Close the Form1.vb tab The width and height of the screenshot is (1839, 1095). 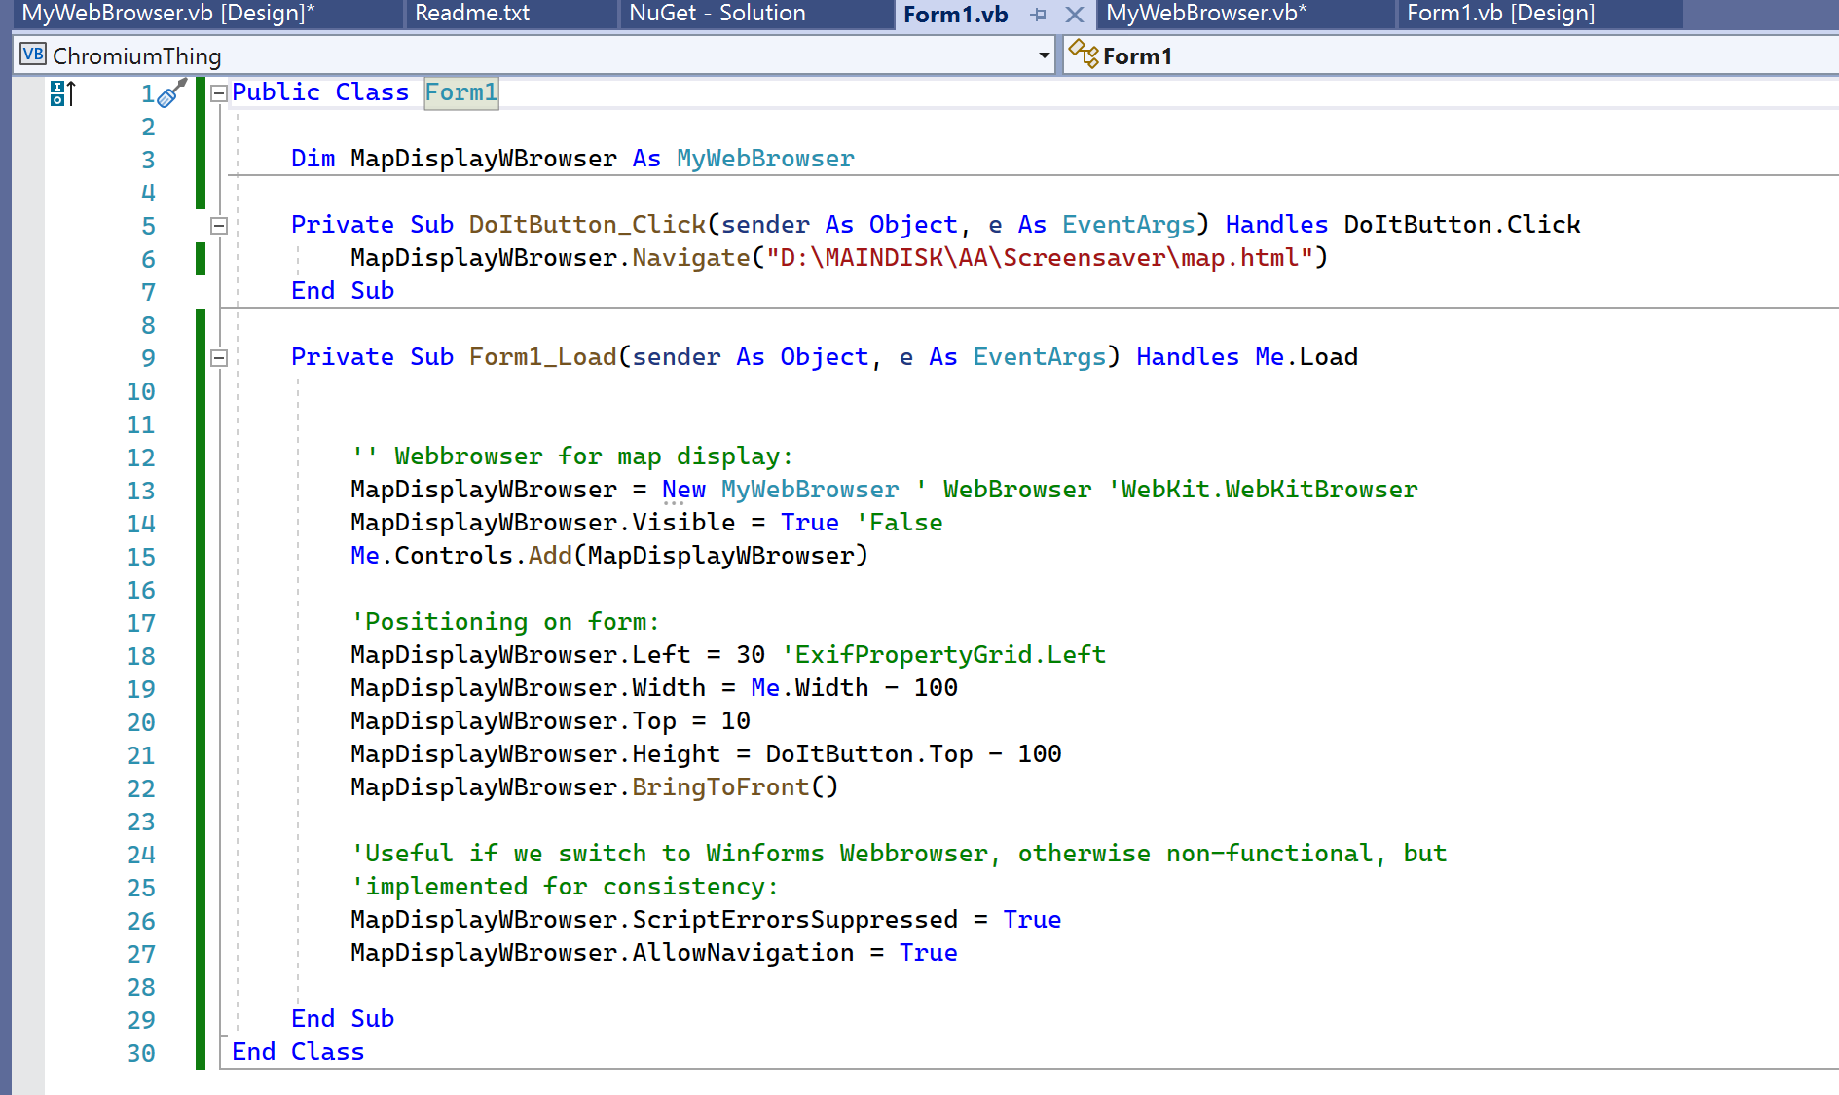[x=1074, y=15]
